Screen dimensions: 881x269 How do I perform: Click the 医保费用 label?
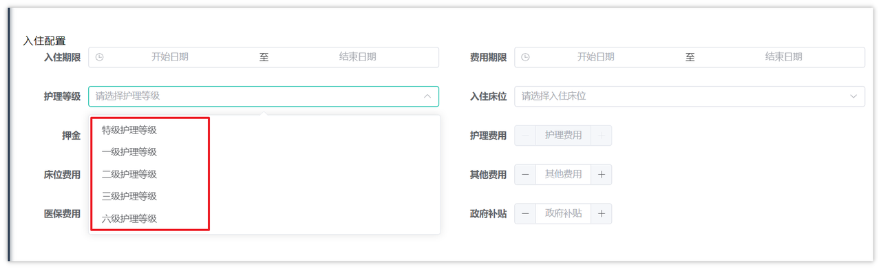(62, 214)
